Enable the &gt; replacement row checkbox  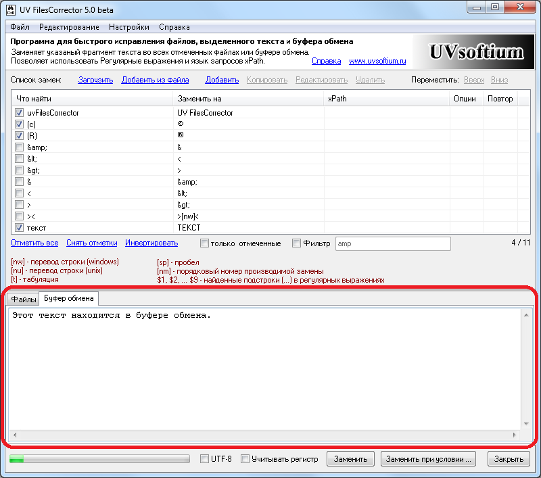click(19, 170)
